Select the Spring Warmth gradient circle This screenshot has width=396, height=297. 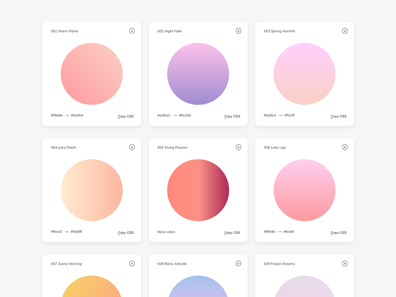pos(304,74)
